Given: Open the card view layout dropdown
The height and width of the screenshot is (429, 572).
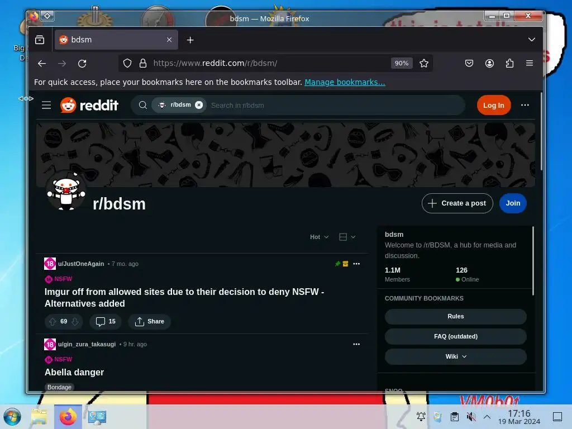Looking at the screenshot, I should pyautogui.click(x=347, y=237).
